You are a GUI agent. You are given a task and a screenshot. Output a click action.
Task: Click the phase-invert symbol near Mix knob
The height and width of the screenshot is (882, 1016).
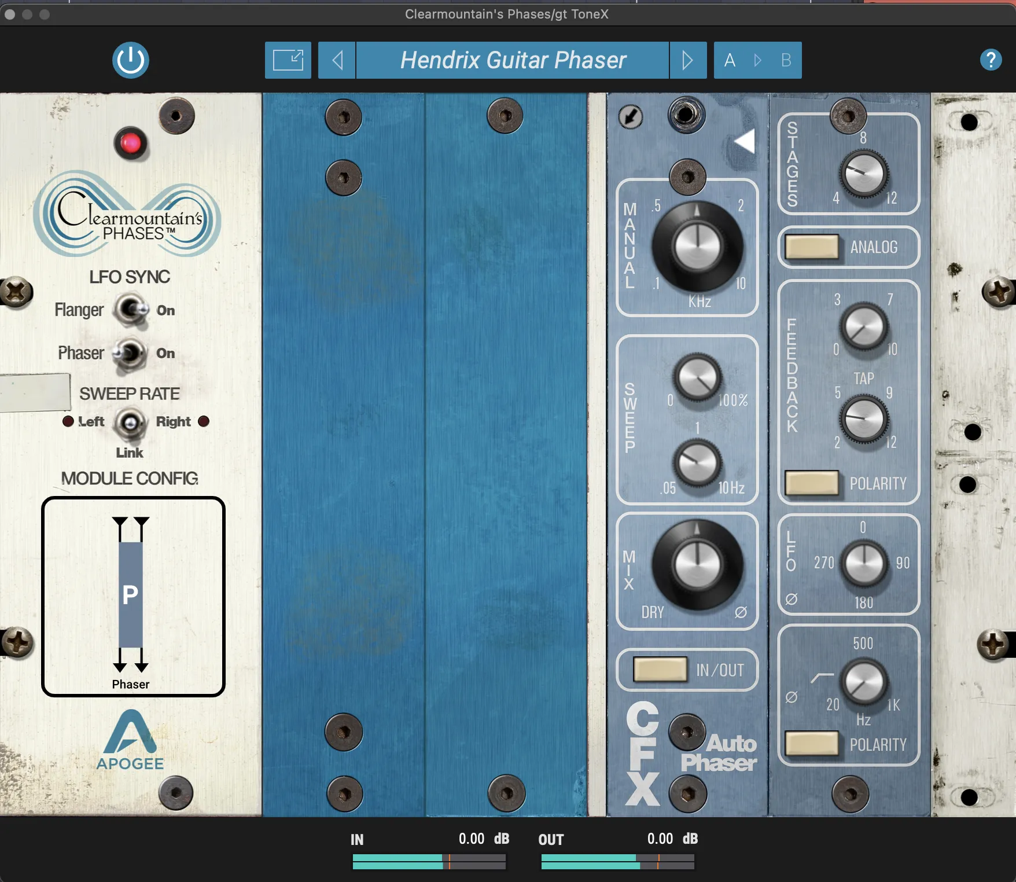tap(741, 612)
